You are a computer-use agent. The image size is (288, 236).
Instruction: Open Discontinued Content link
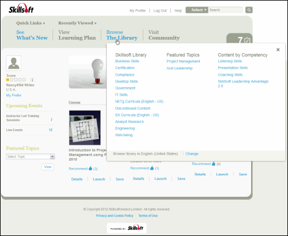[x=133, y=108]
